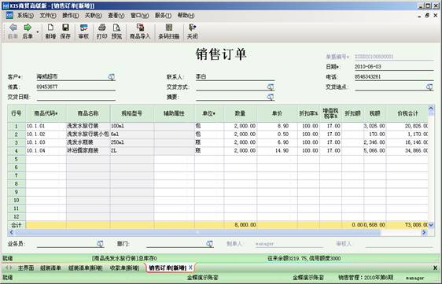Select product code cell 10.1.03
The height and width of the screenshot is (284, 442).
coord(46,142)
